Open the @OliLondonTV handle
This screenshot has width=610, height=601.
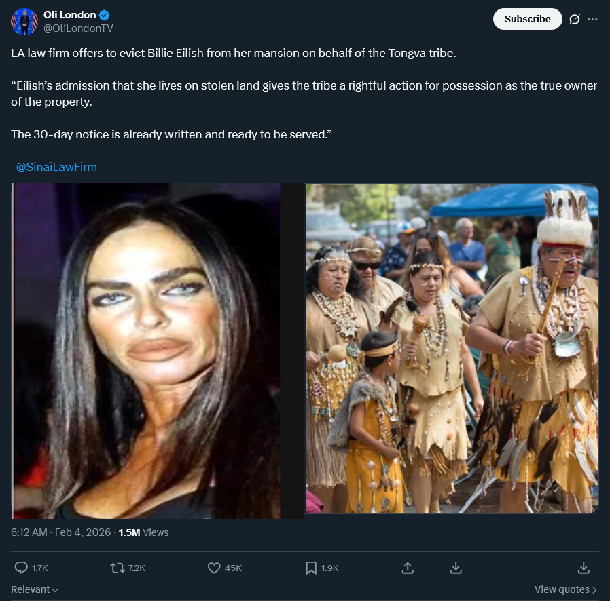(78, 28)
